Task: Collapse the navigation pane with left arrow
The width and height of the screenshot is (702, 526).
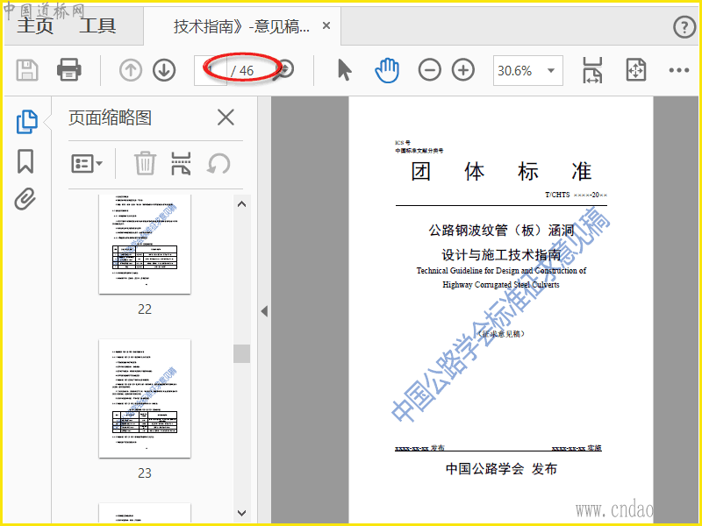Action: (264, 311)
